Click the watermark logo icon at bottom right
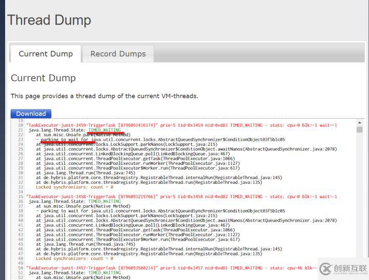The height and width of the screenshot is (280, 369). point(326,269)
